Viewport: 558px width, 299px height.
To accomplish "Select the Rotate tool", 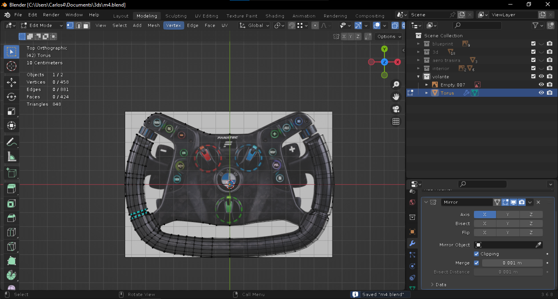I will pyautogui.click(x=11, y=97).
